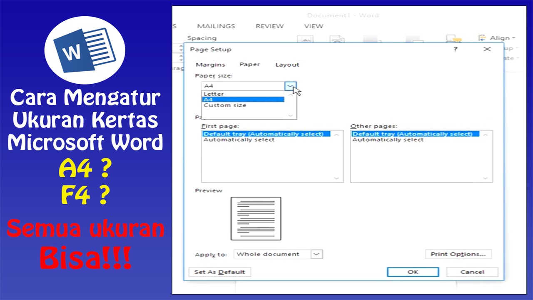Click the First page list scroll-down arrow
Viewport: 533px width, 300px height.
pos(336,178)
